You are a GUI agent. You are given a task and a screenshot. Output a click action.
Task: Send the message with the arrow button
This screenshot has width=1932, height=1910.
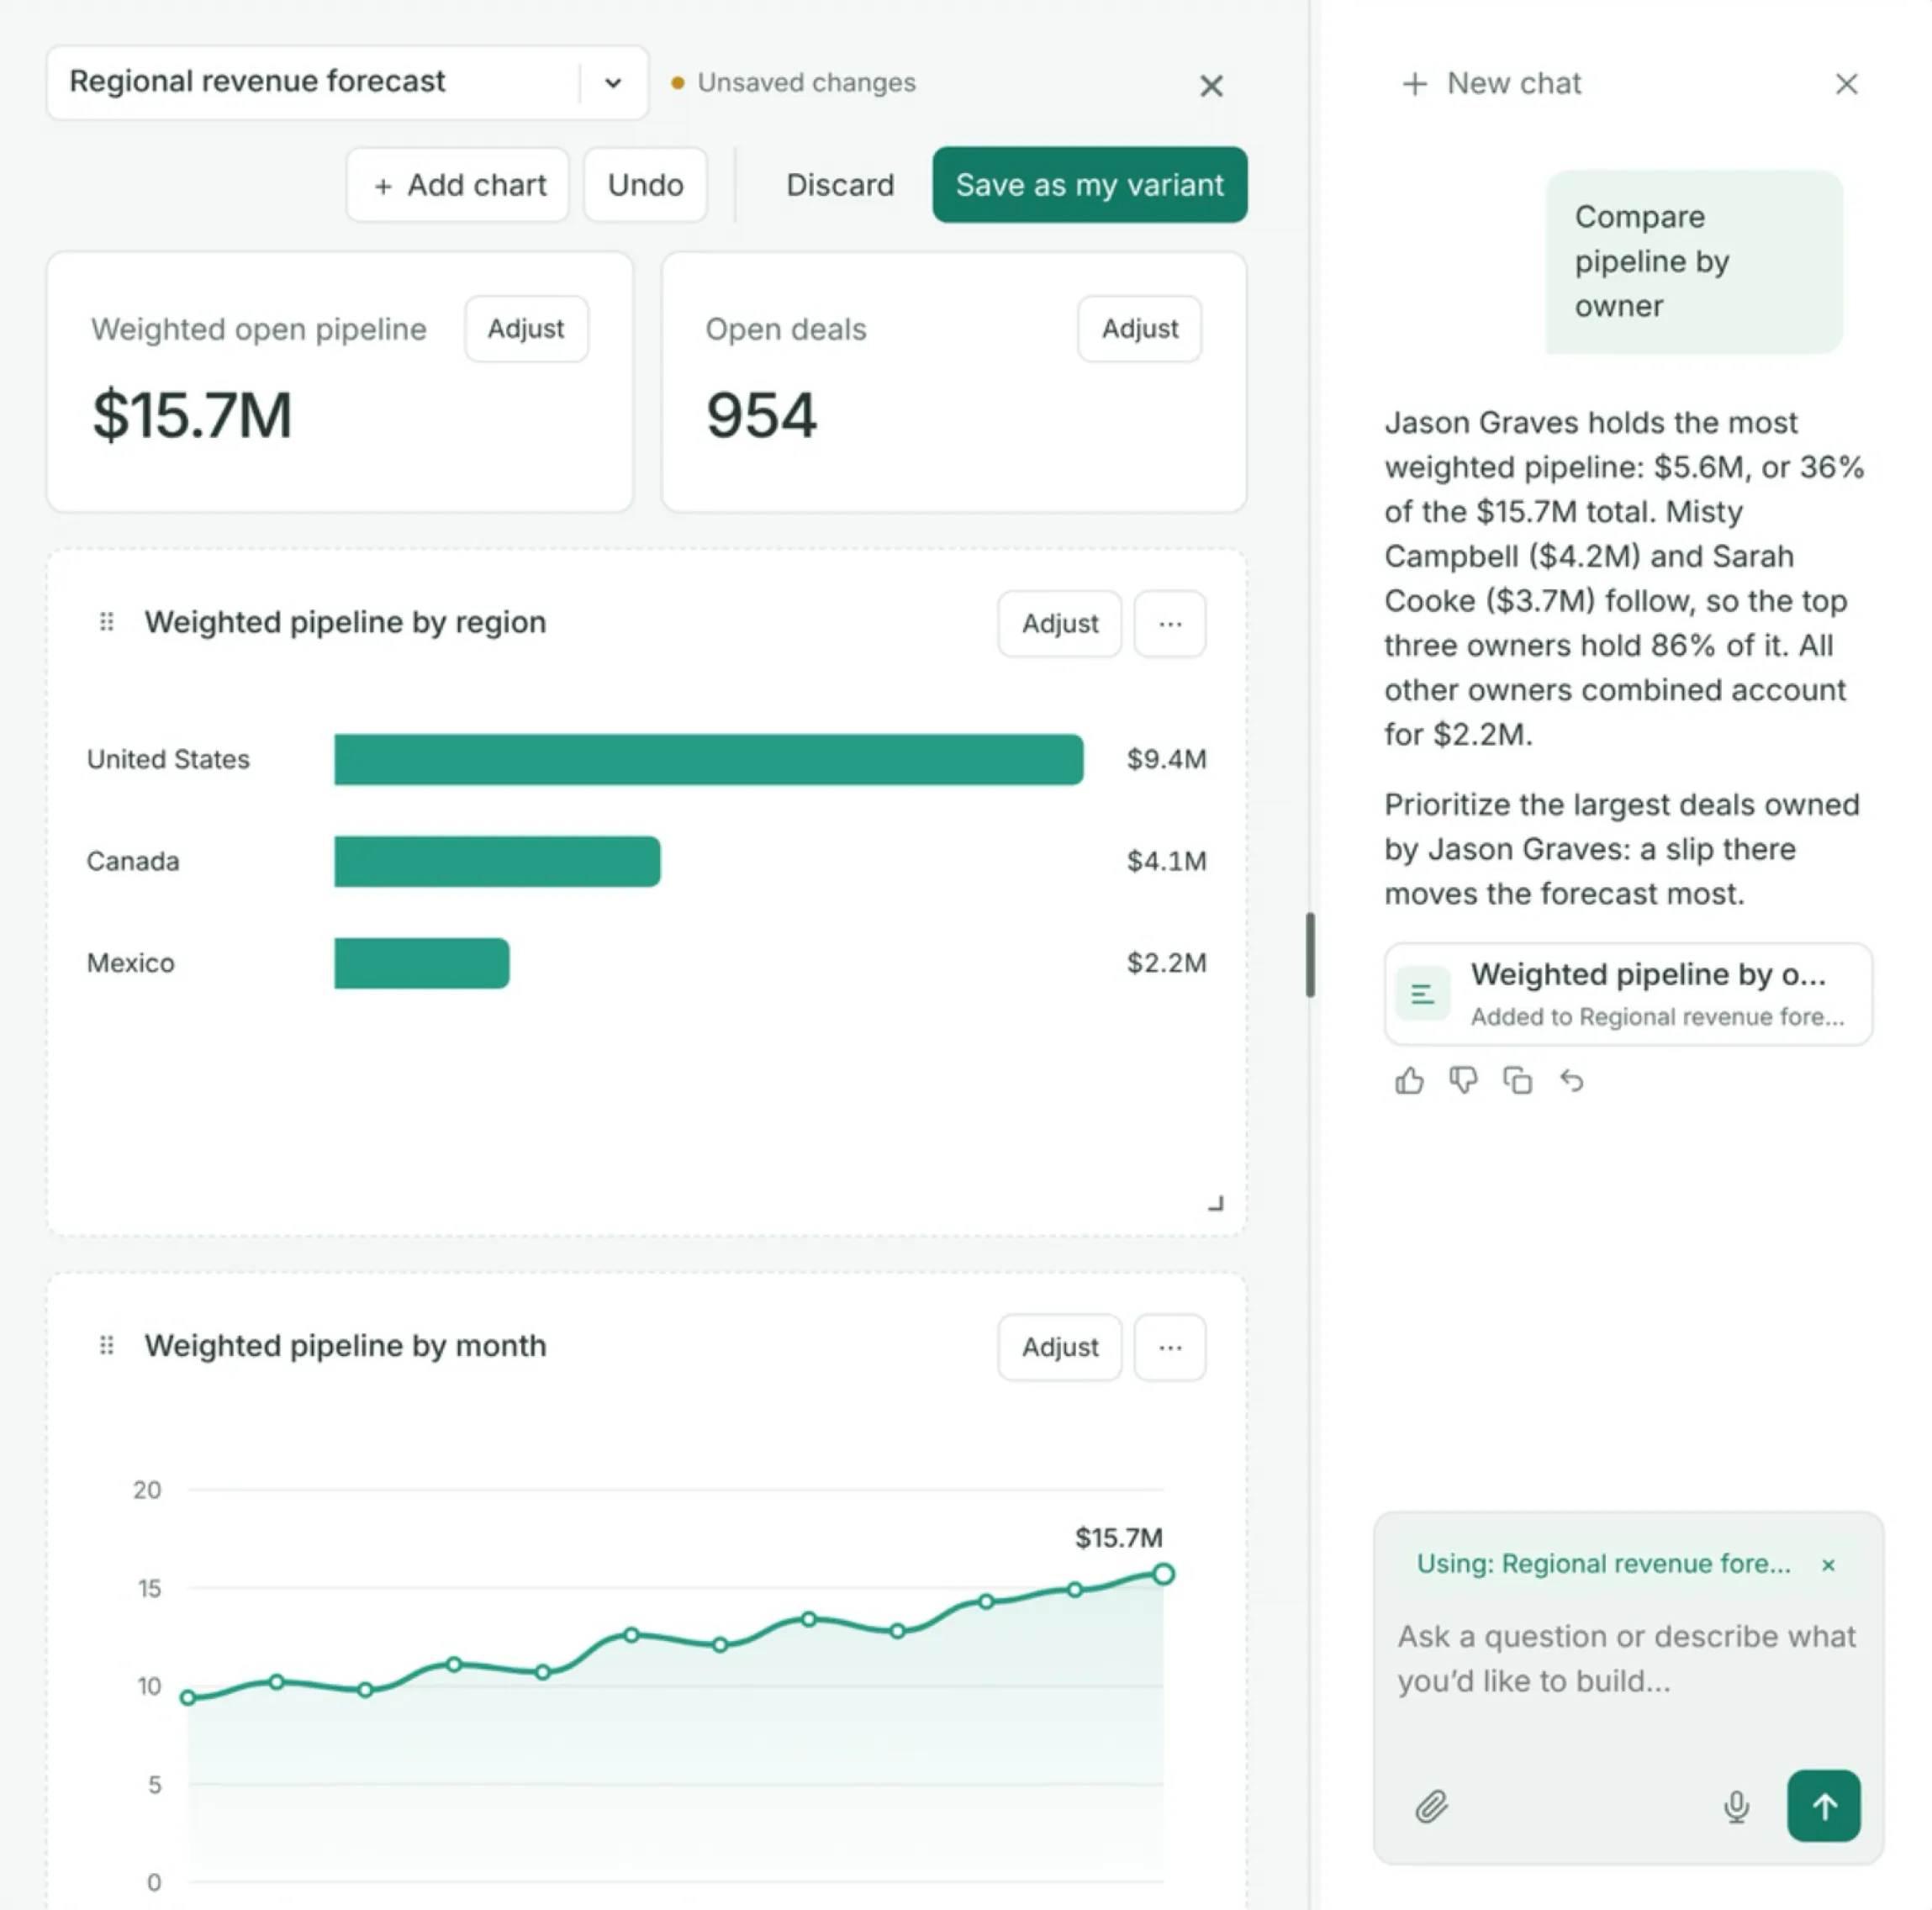coord(1823,1805)
